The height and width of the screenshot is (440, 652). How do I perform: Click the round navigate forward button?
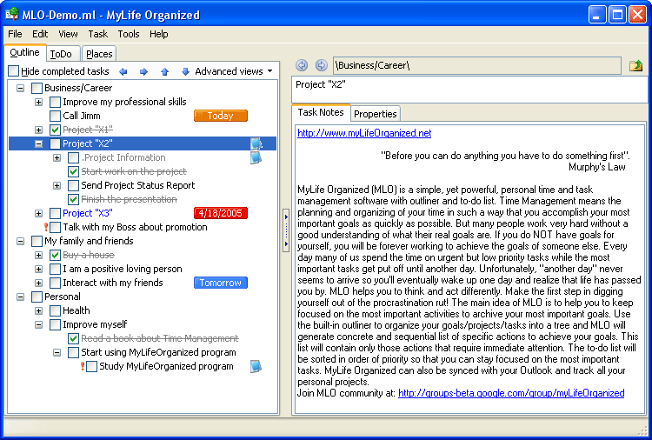[x=321, y=65]
